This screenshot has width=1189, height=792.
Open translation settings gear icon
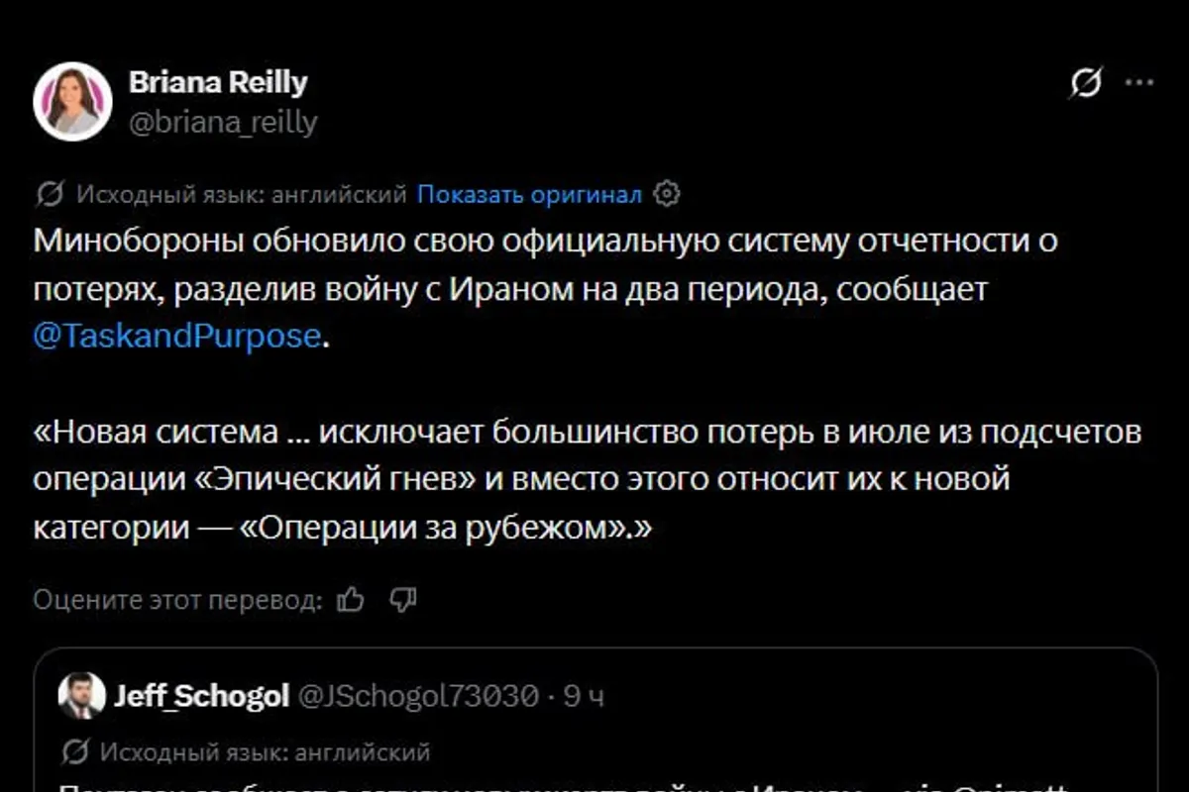(668, 194)
